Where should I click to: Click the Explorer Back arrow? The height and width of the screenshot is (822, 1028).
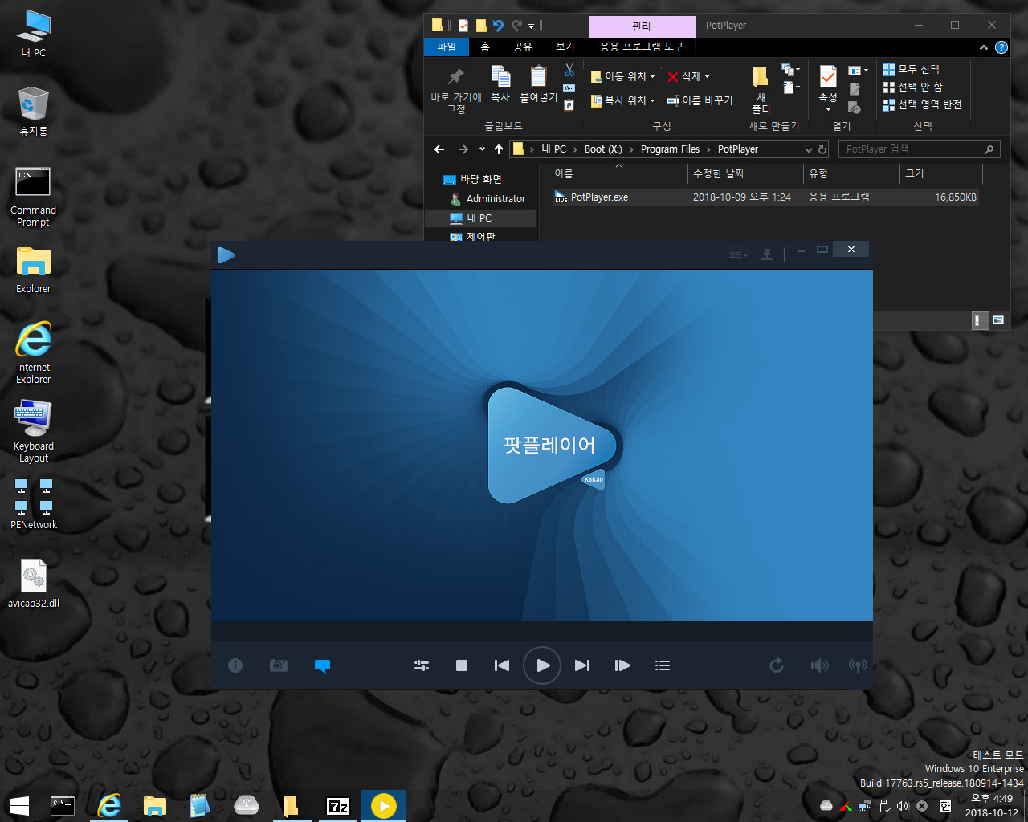point(439,149)
